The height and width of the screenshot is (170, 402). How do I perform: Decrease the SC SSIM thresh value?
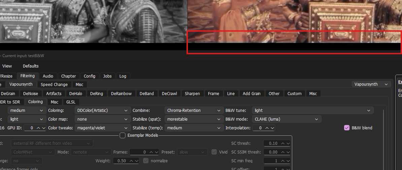[288, 152]
